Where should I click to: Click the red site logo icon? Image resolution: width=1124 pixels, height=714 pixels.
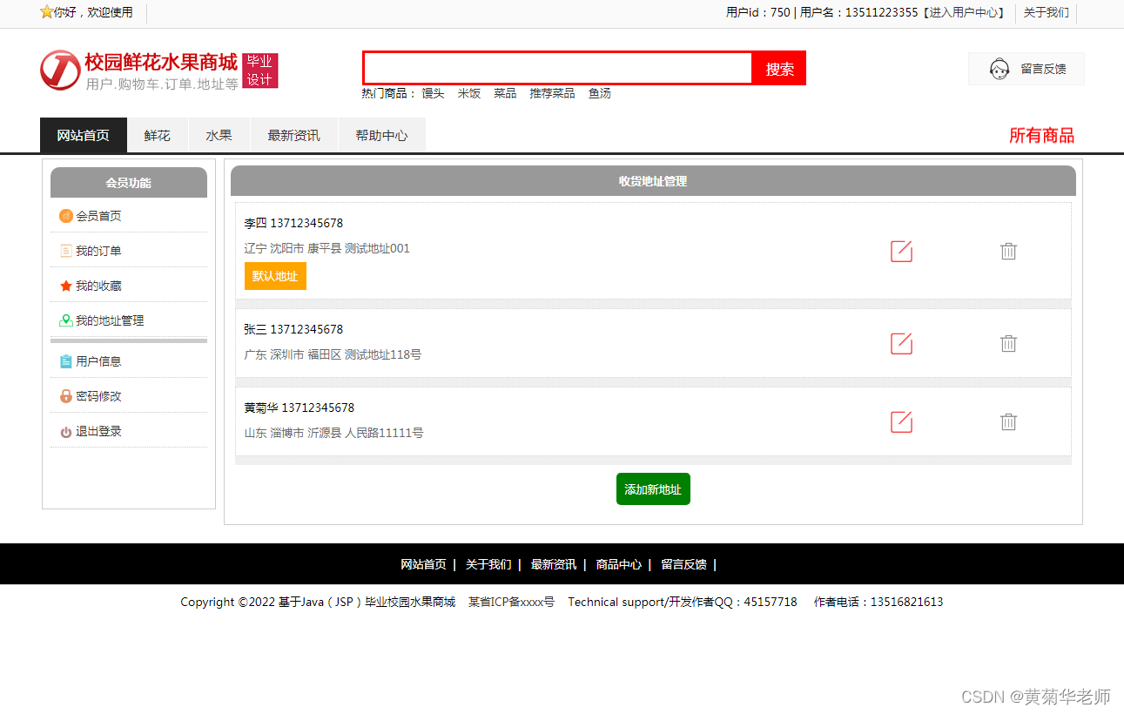(x=60, y=70)
